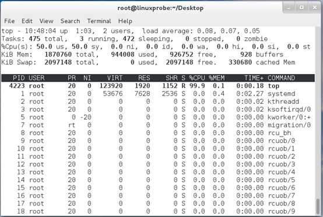
Task: Minimize the terminal window
Action: 289,8
